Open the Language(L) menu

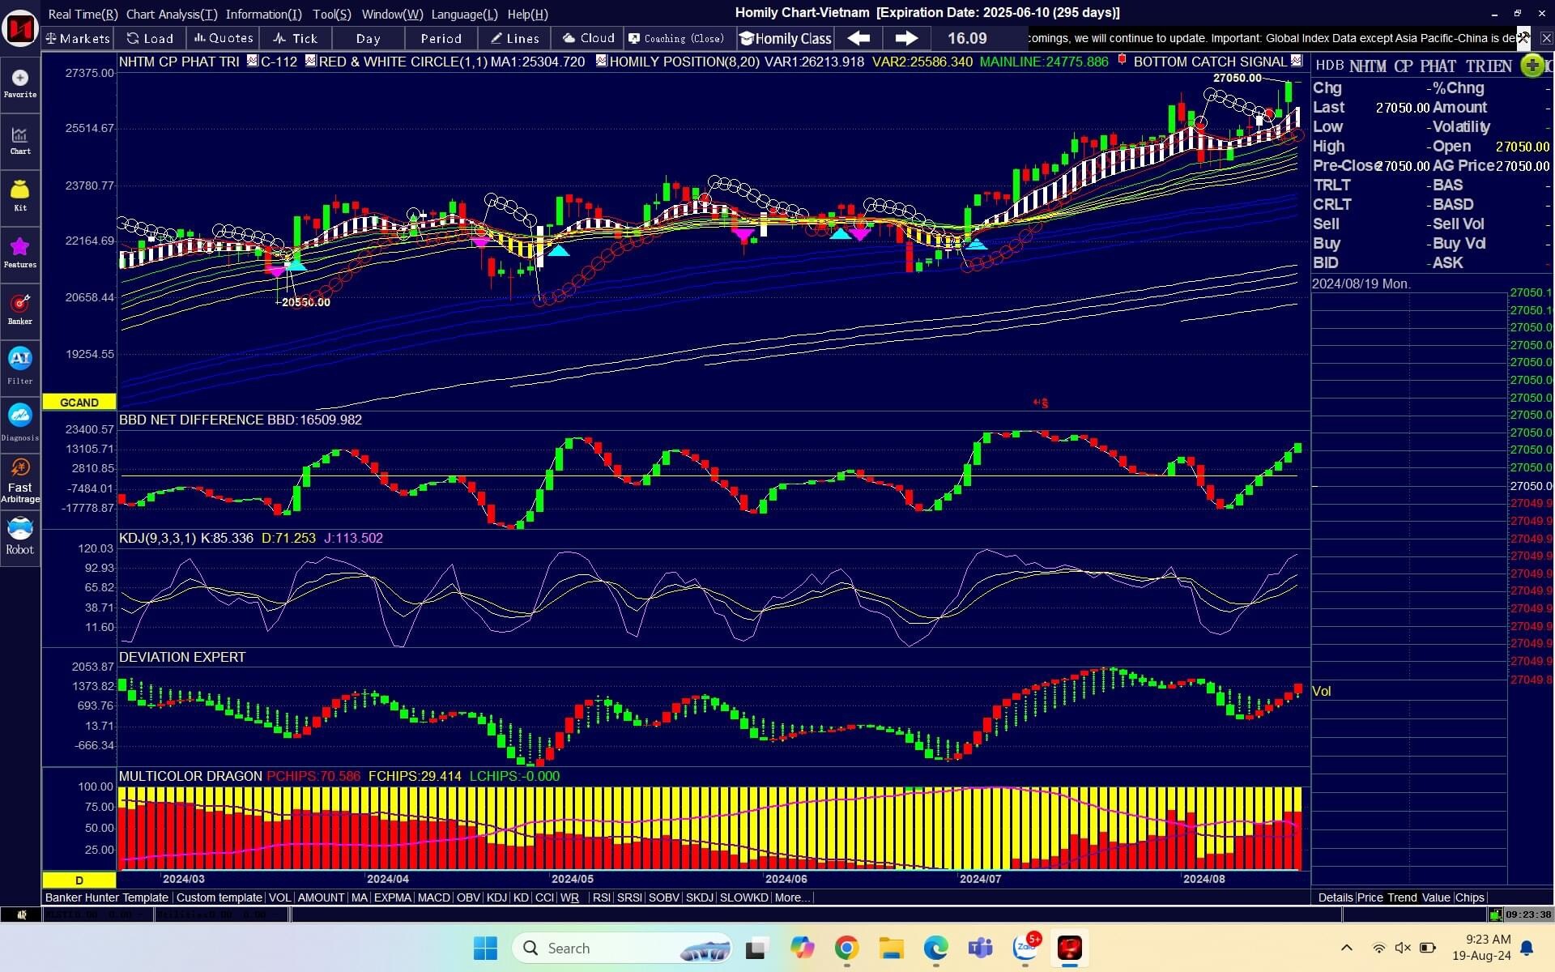pos(464,14)
